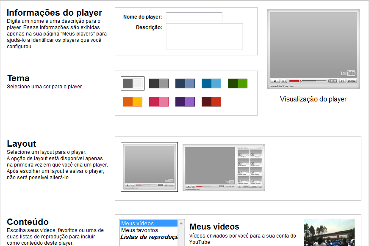Select the player layout with side playlist

[224, 167]
